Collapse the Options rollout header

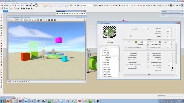pos(149,50)
